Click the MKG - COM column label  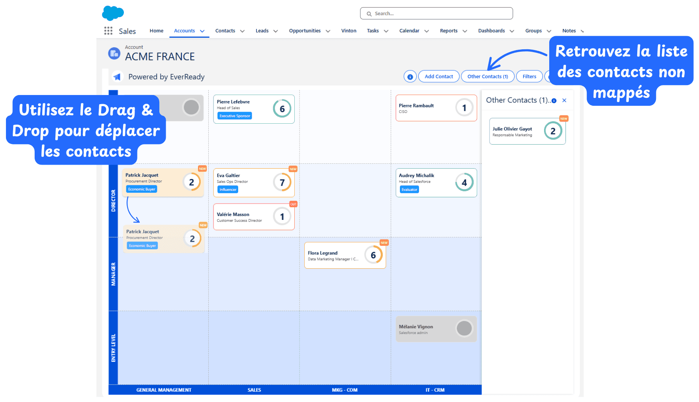345,390
